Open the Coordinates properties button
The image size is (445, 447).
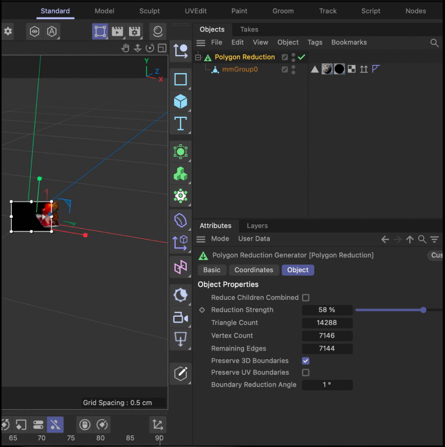(253, 270)
